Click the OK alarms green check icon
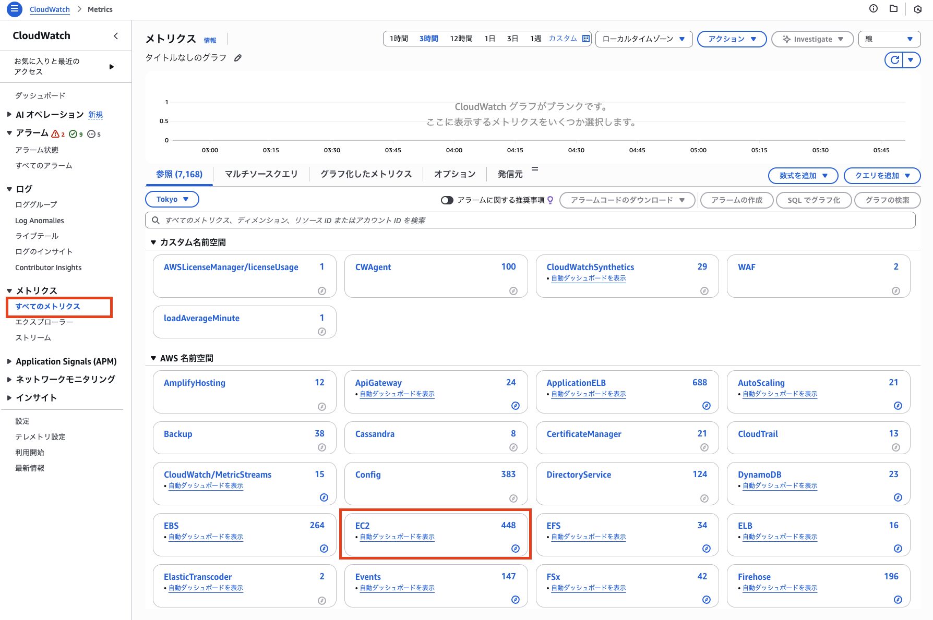The height and width of the screenshot is (620, 933). coord(73,134)
